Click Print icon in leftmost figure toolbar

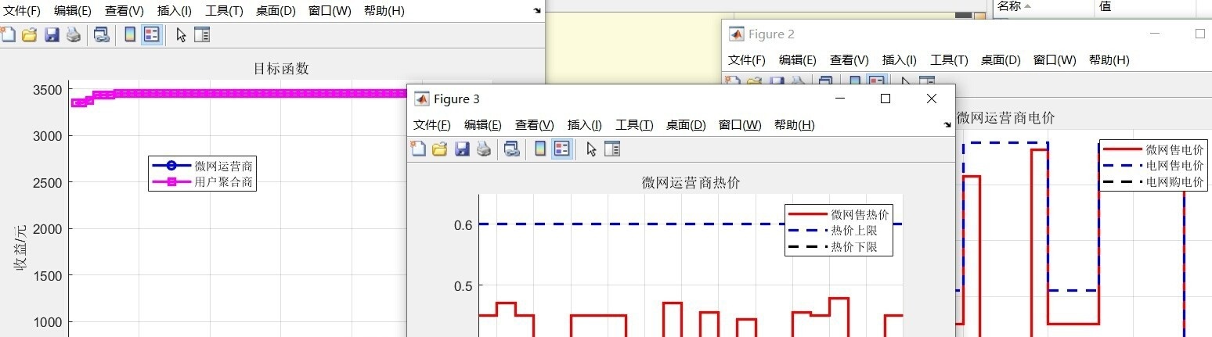[74, 34]
